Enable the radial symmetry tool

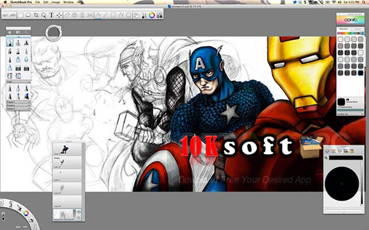[x=90, y=16]
